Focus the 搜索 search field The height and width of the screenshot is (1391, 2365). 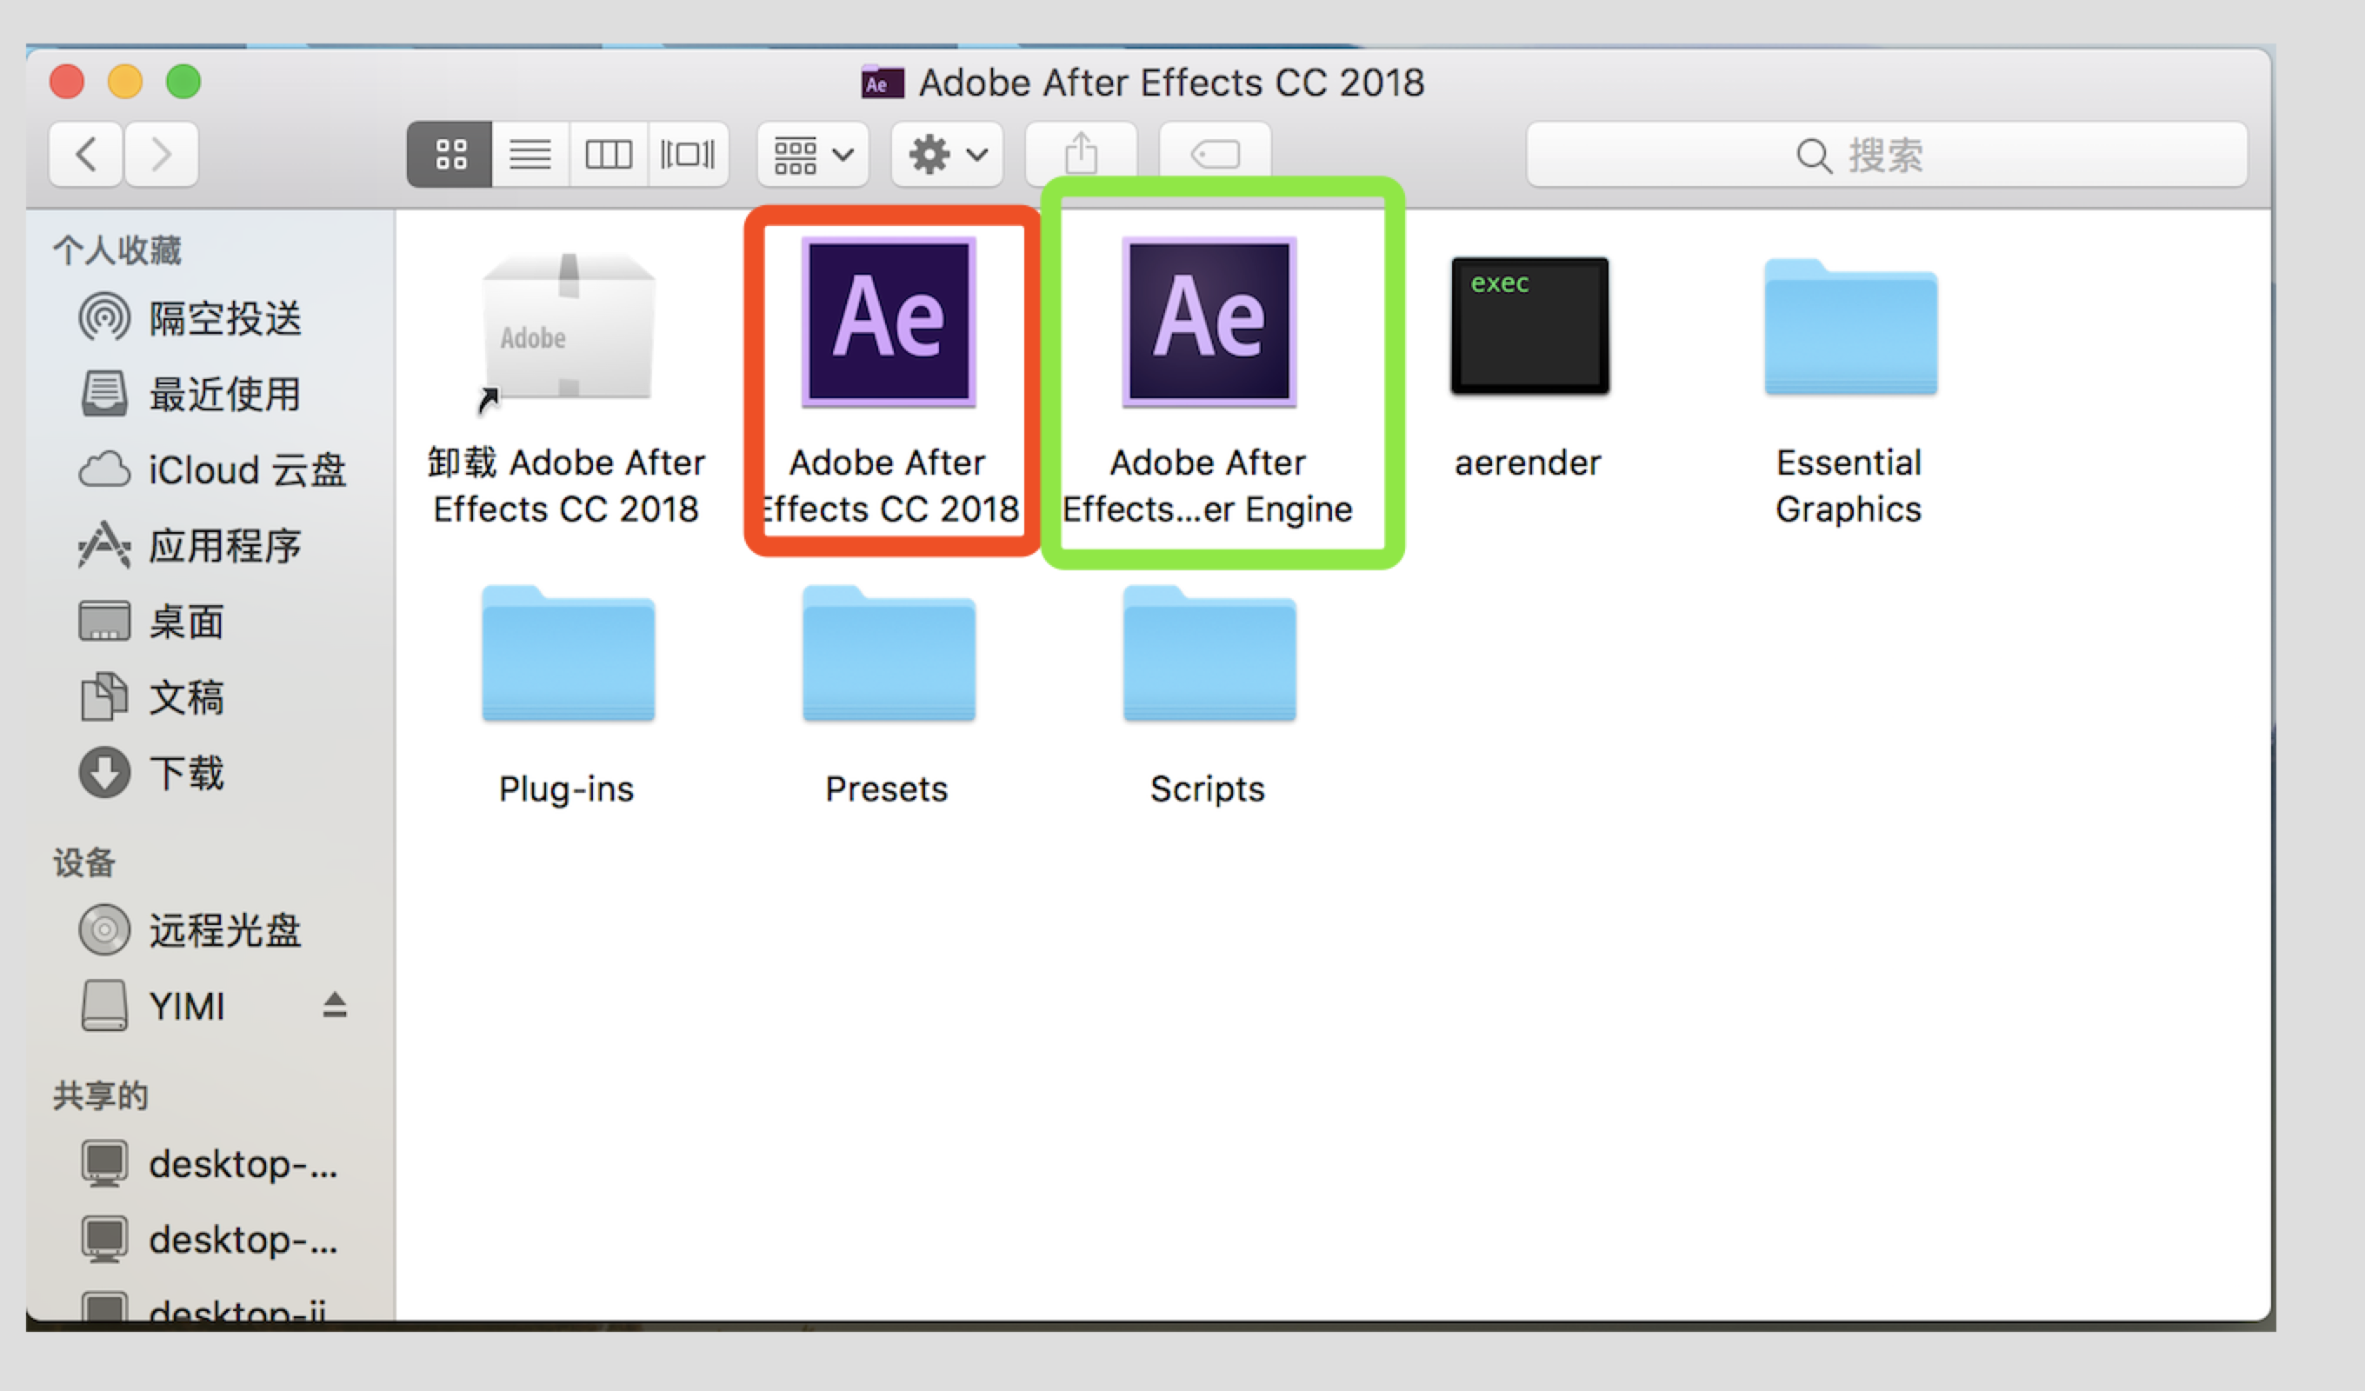click(x=1887, y=154)
